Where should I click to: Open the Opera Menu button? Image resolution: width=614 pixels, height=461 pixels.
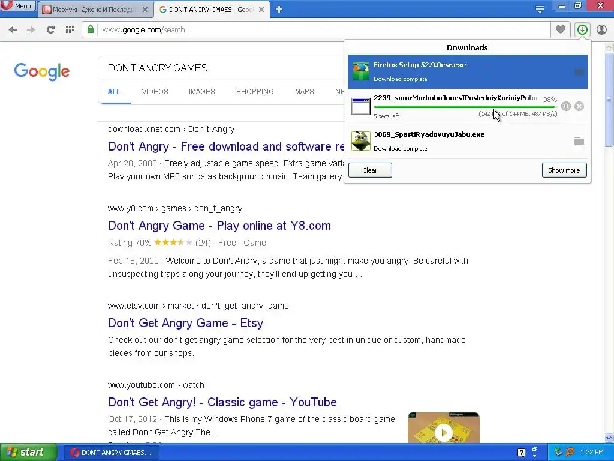pyautogui.click(x=18, y=5)
